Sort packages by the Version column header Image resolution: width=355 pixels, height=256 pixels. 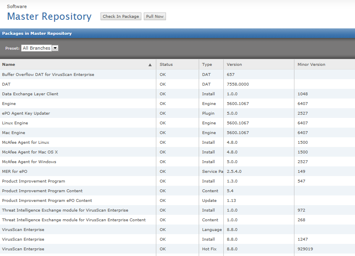pos(234,65)
